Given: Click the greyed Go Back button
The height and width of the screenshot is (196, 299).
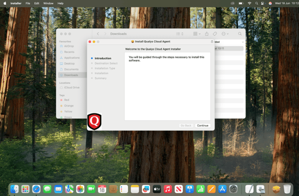Looking at the screenshot, I should (186, 125).
